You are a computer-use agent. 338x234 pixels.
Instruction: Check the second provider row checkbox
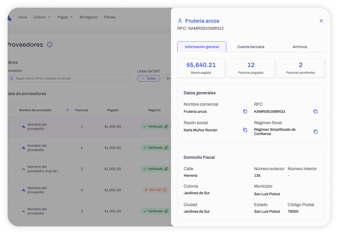pyautogui.click(x=13, y=148)
